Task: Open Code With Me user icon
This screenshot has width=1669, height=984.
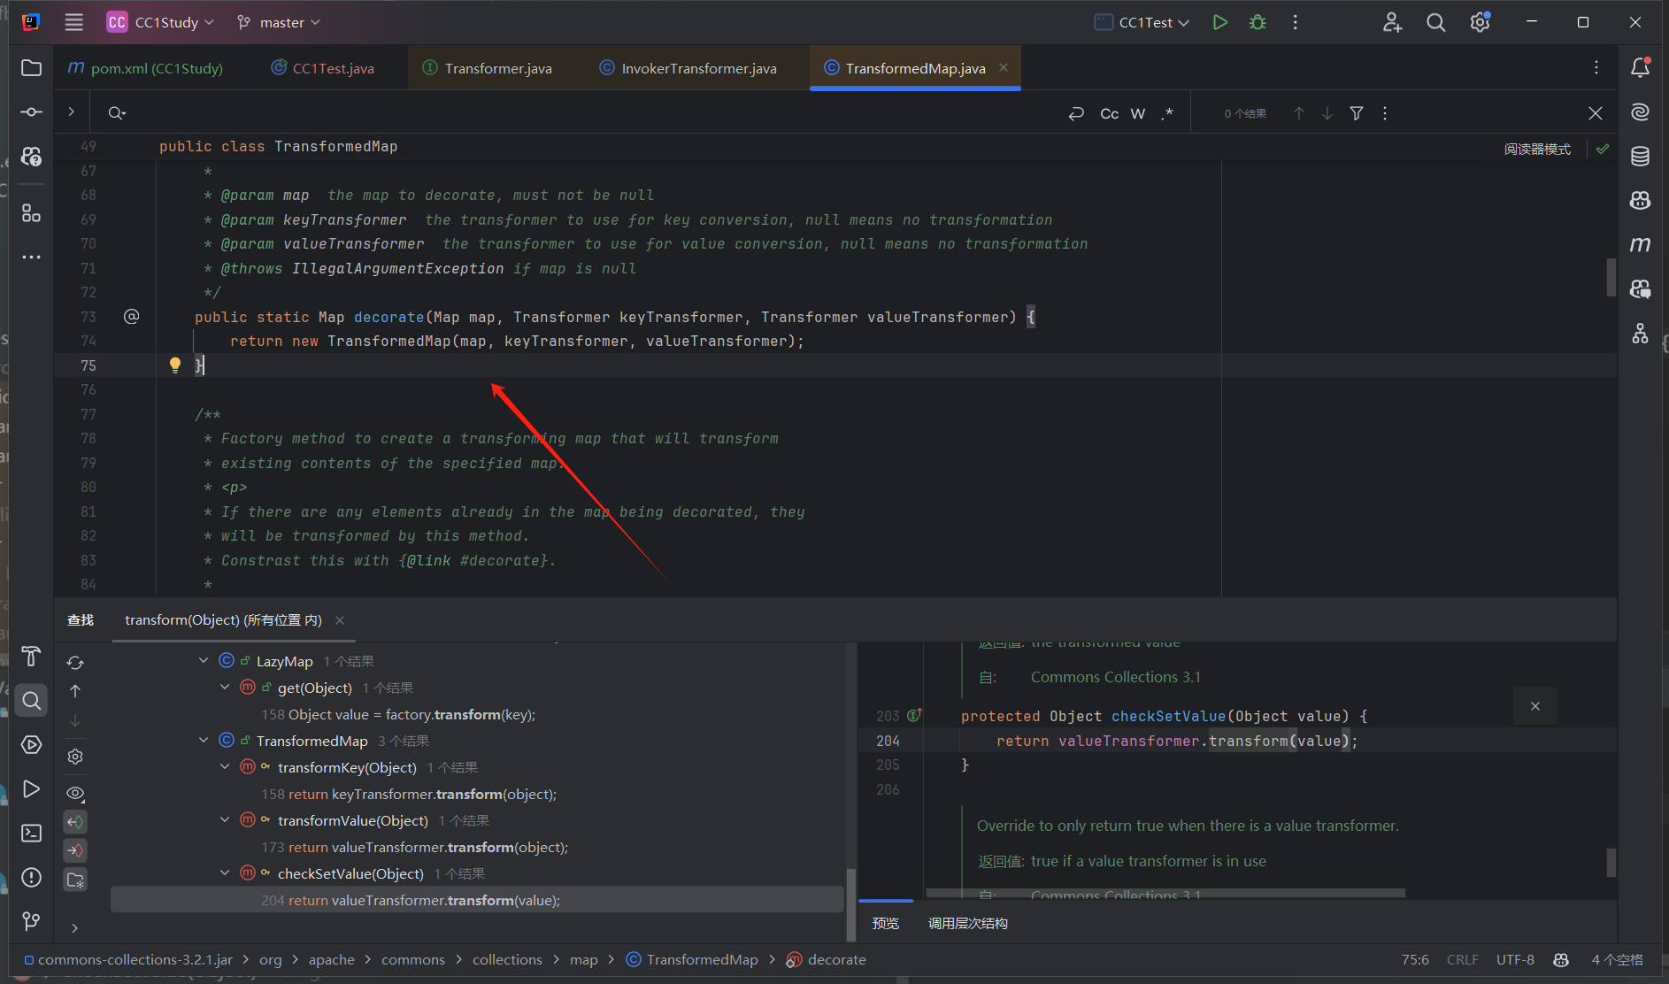Action: (1392, 22)
